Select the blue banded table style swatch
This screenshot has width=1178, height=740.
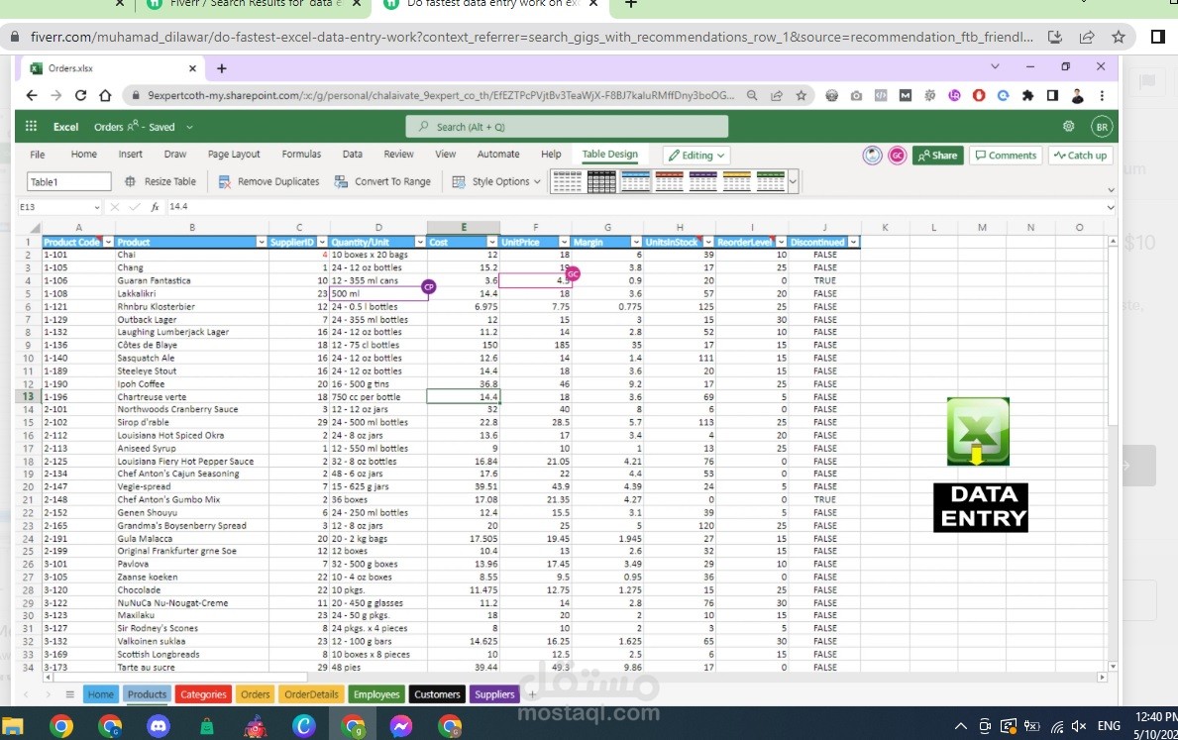tap(636, 181)
